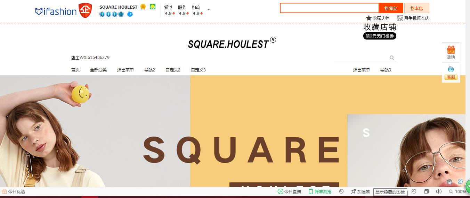Open the right-side 弹出菜单 navigation item
The width and height of the screenshot is (470, 198).
(x=362, y=70)
